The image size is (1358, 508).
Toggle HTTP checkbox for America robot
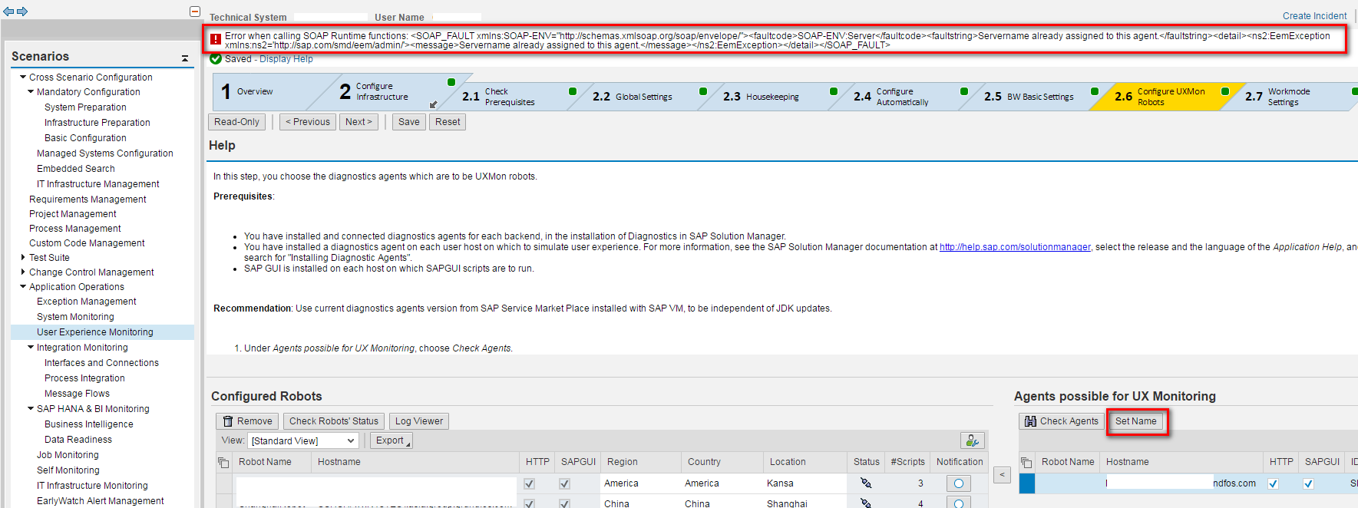[x=529, y=483]
